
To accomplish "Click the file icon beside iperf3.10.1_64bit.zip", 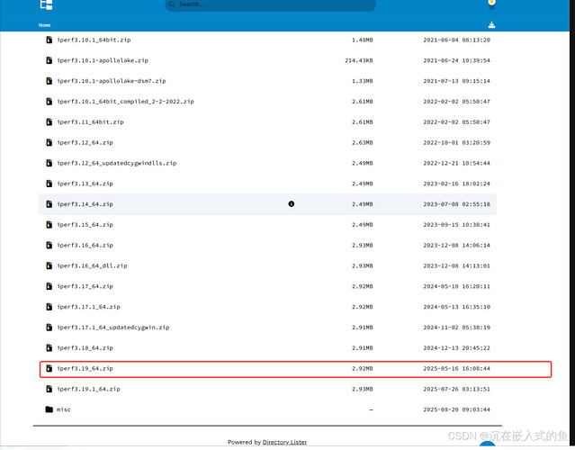I will click(49, 40).
